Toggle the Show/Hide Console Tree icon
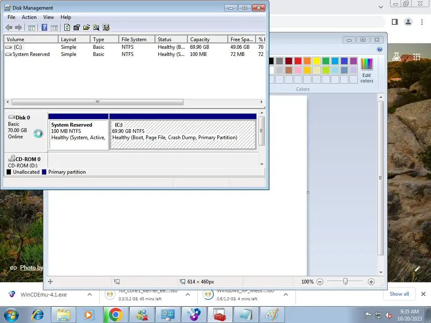Viewport: 431px width, 323px height. (x=32, y=27)
